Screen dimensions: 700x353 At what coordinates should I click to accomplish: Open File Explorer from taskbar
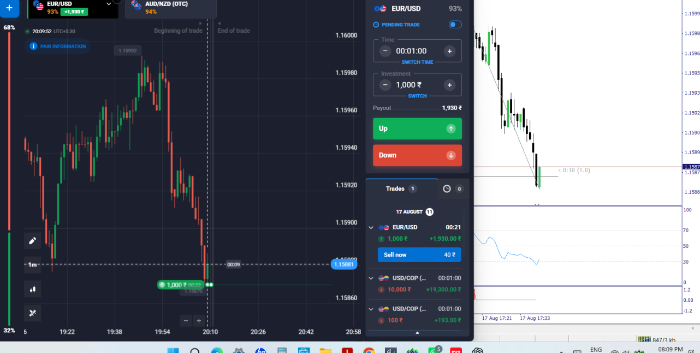point(325,350)
